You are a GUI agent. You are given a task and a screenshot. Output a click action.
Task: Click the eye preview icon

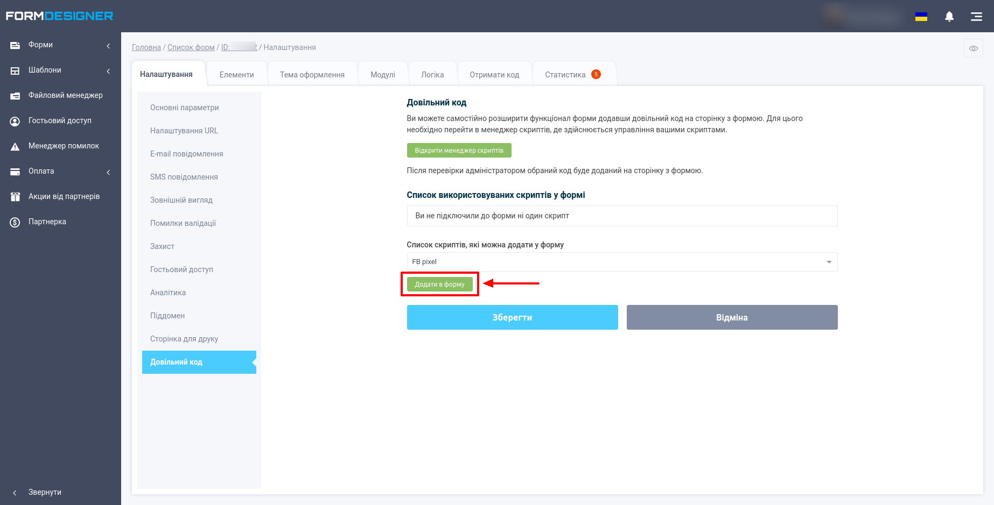[x=973, y=48]
